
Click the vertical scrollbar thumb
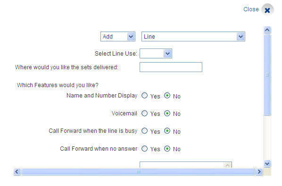pos(267,75)
